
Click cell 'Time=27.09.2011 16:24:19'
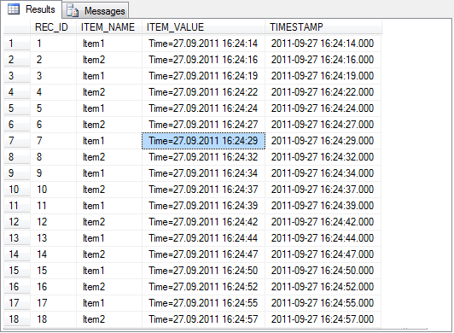(x=204, y=76)
